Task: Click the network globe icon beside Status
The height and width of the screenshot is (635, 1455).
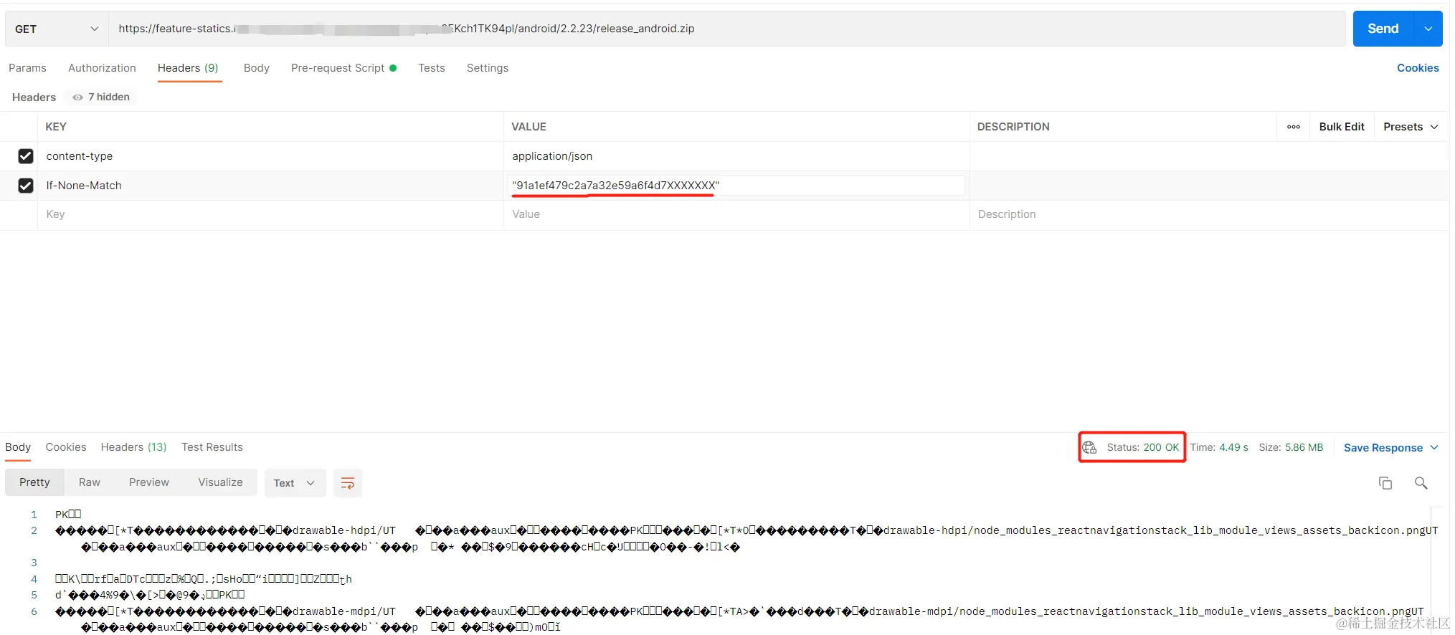Action: (1089, 448)
